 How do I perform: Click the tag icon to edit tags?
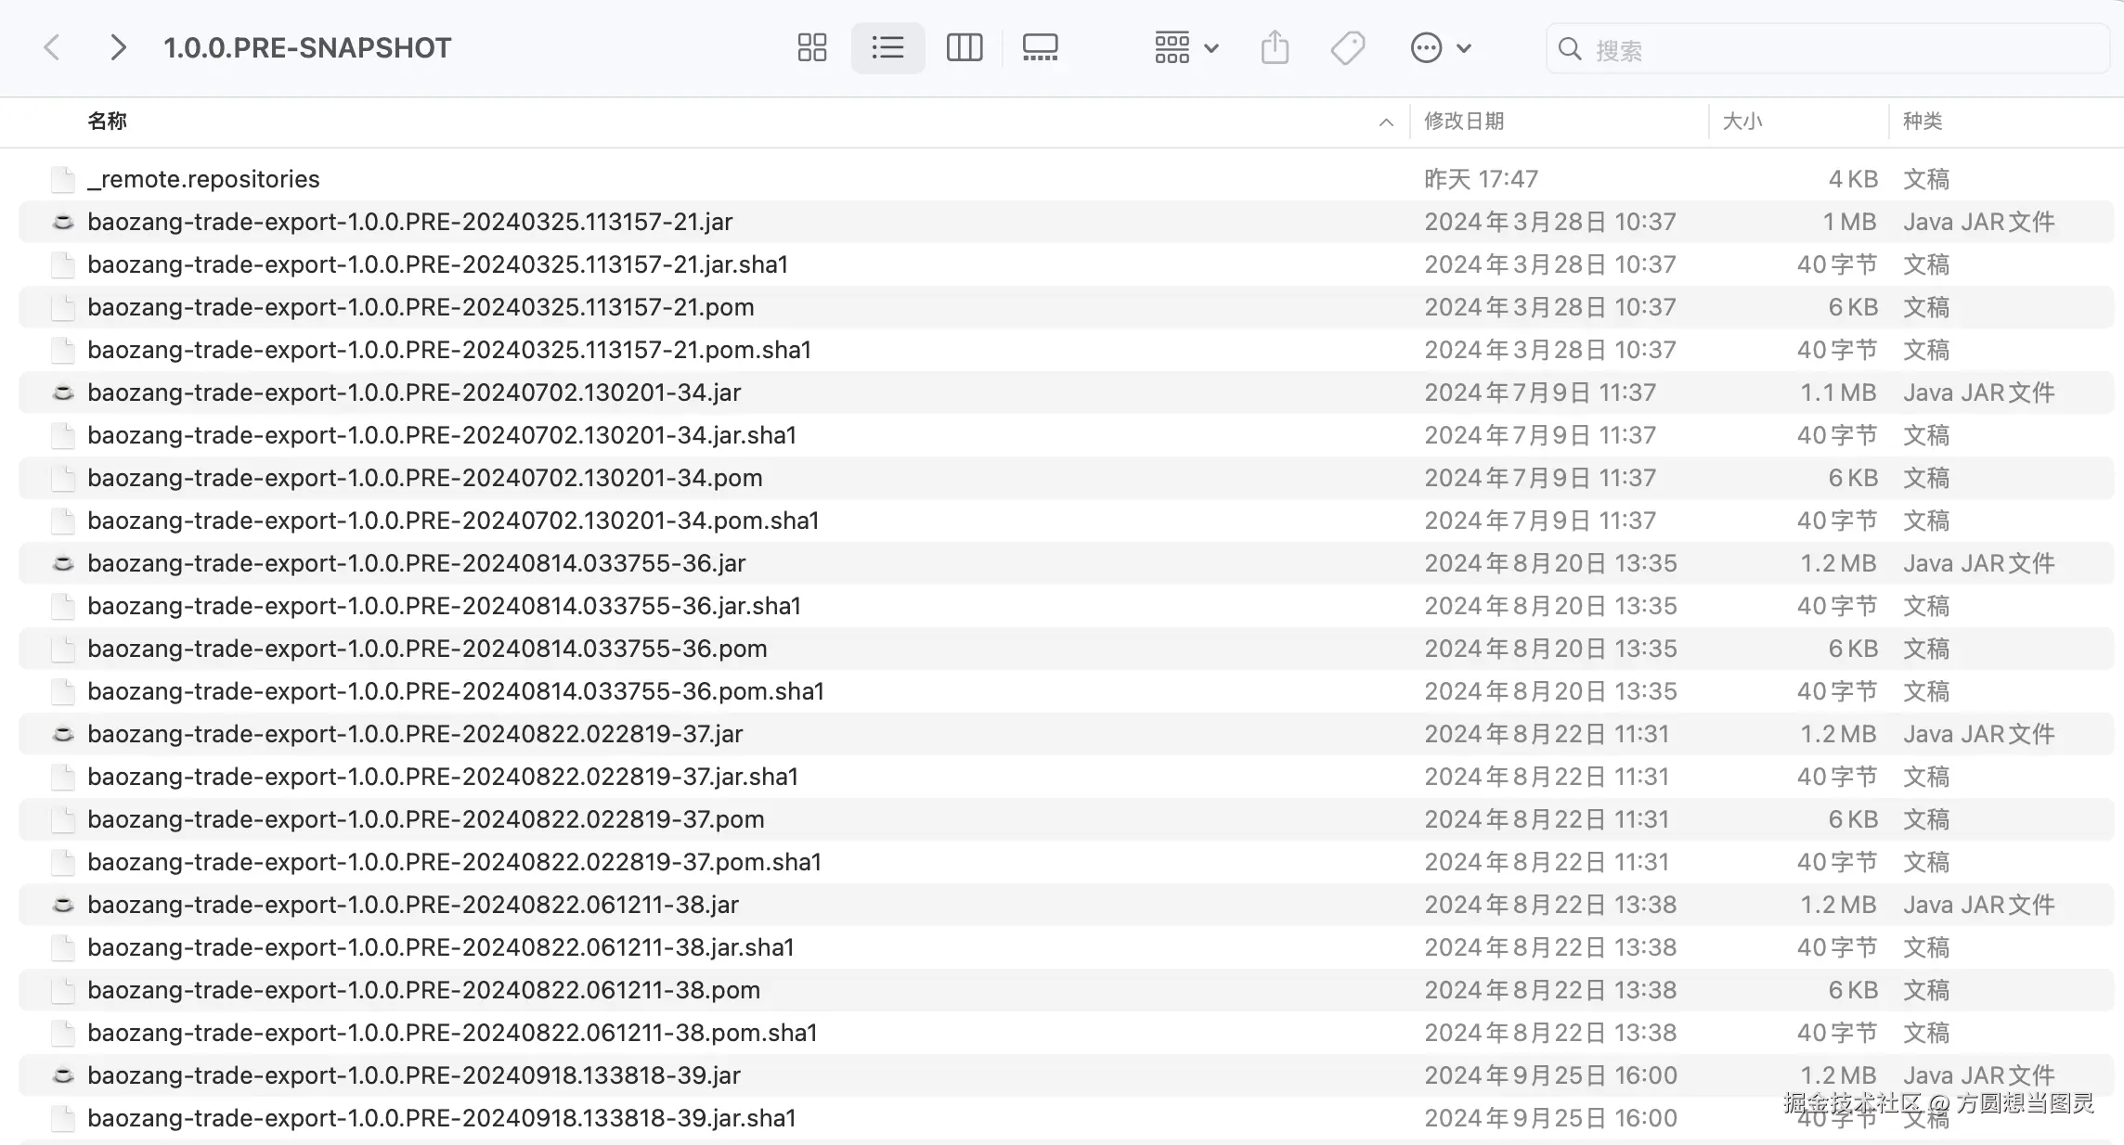1347,47
